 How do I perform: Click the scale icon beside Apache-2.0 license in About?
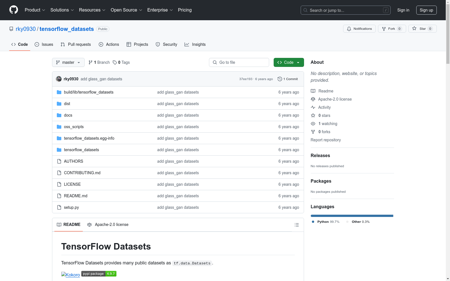pyautogui.click(x=313, y=99)
